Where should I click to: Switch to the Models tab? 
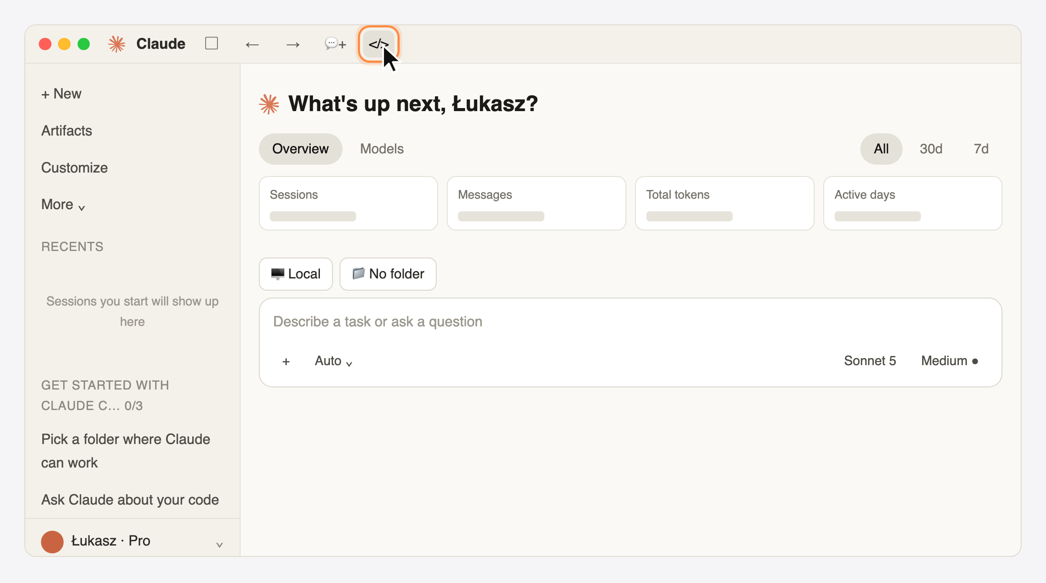[382, 149]
